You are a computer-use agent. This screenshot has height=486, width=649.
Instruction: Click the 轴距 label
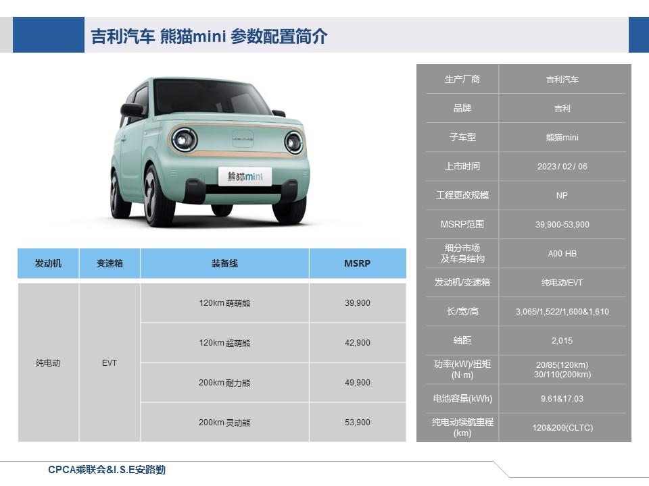point(462,340)
